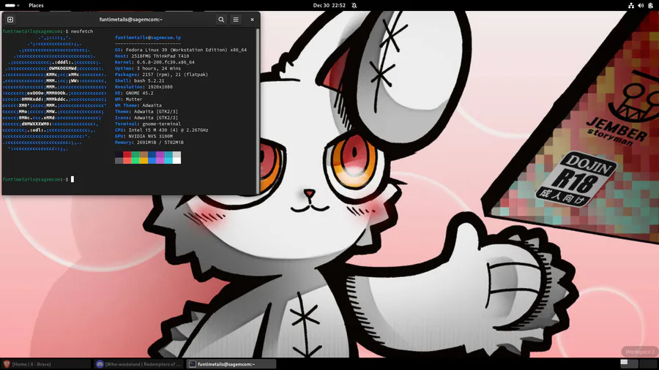Click the 'Packages: 2157 (rpm)' line

click(x=161, y=75)
